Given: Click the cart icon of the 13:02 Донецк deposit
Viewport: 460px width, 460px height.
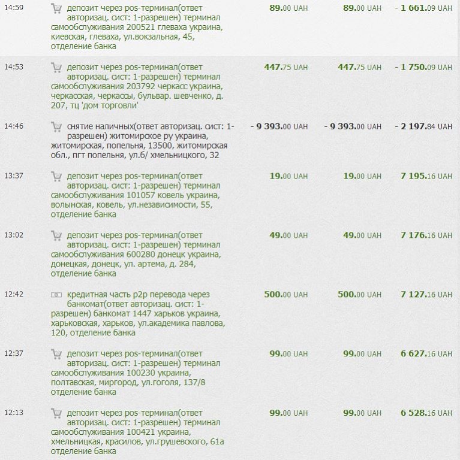Looking at the screenshot, I should point(57,235).
